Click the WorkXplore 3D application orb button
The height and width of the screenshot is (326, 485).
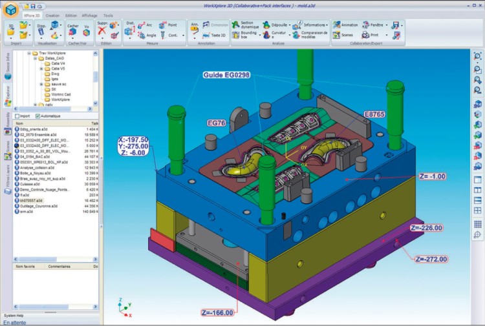[x=11, y=12]
